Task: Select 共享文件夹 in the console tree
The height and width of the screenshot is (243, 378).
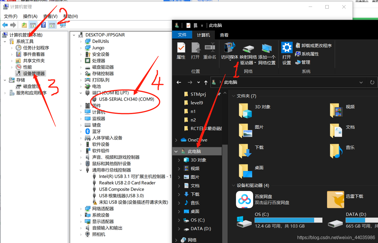Action: click(34, 61)
